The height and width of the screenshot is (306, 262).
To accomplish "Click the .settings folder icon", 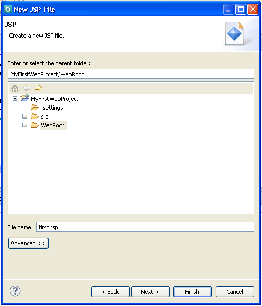I will tap(34, 108).
